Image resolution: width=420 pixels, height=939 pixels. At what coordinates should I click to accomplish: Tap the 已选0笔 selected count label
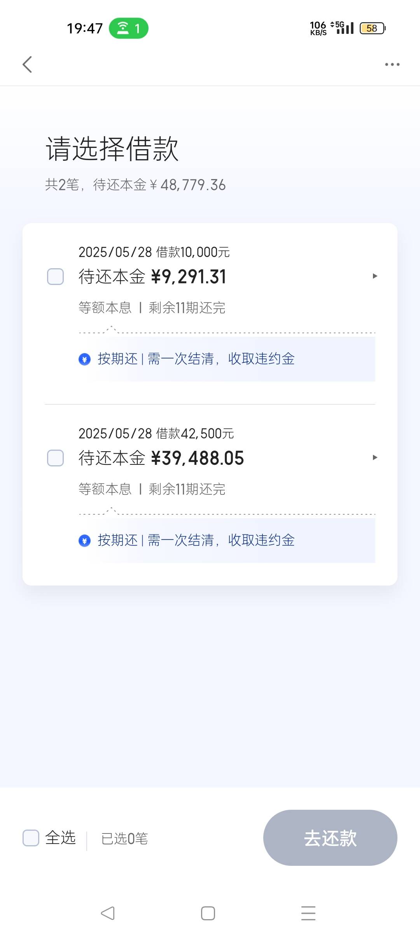[x=124, y=838]
